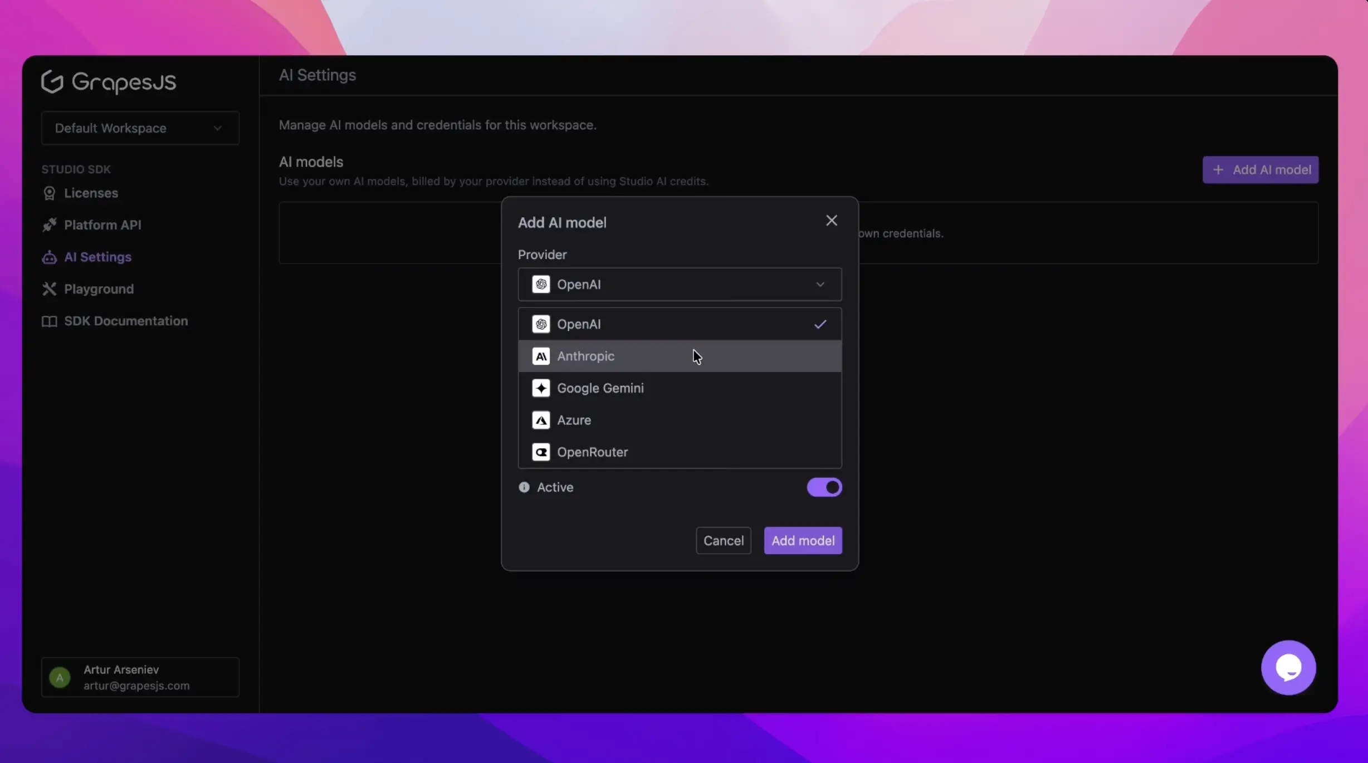Click the OpenAI logo in the provider field
Screen dimensions: 1368x763
pos(541,284)
